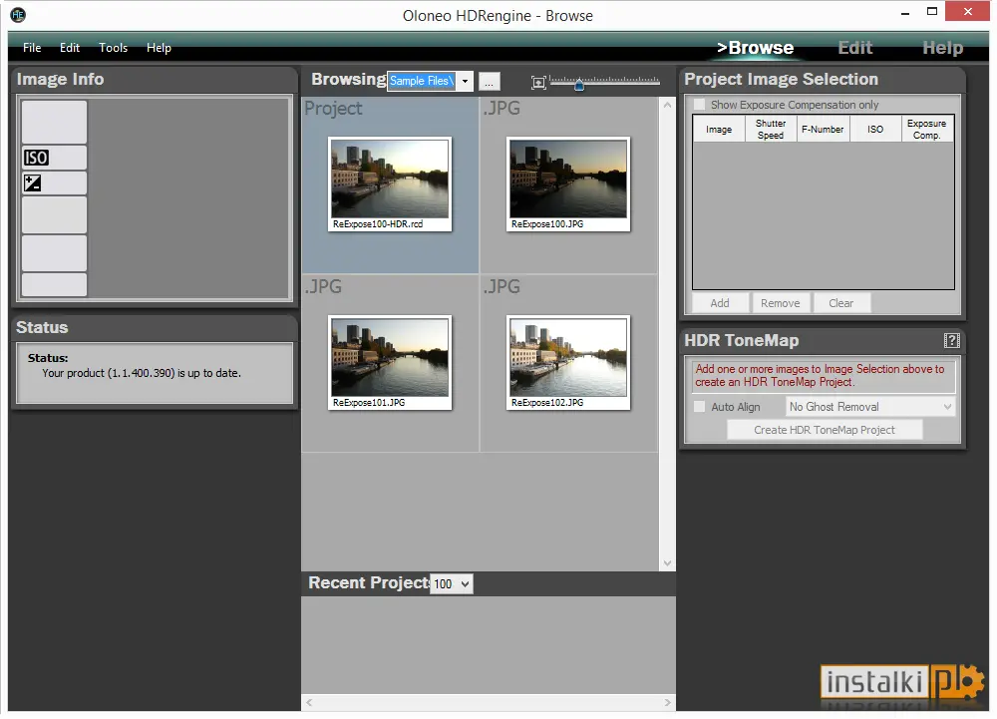Click the Oloneo HDRengine app icon in title bar
This screenshot has width=997, height=719.
(x=18, y=15)
